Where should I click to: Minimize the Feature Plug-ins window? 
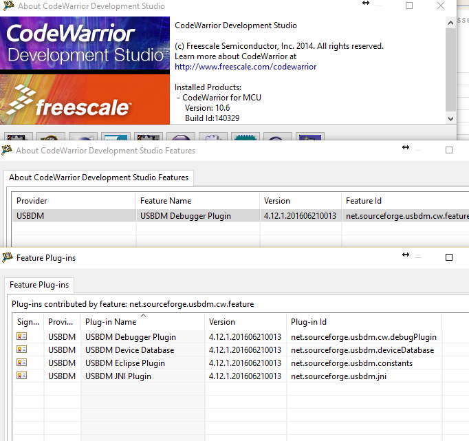[x=418, y=257]
